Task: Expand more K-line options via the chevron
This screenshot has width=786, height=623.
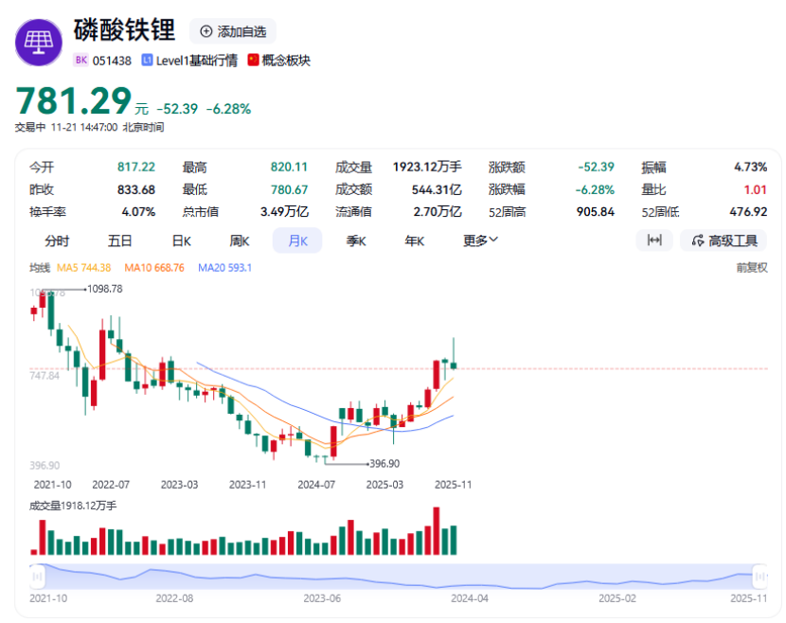Action: 494,240
